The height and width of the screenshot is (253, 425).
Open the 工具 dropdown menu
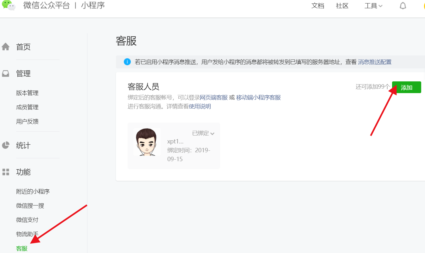coord(373,6)
